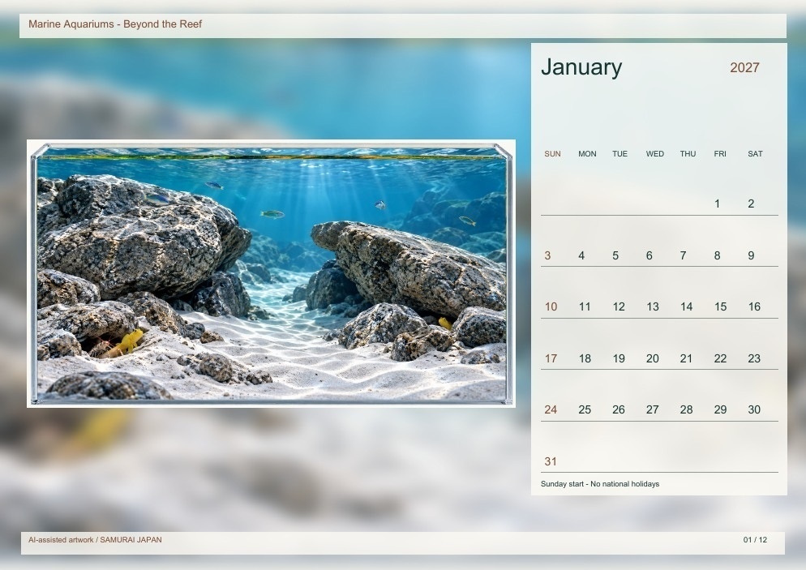This screenshot has width=806, height=570.
Task: Select date 26 in the calendar
Action: coord(619,409)
